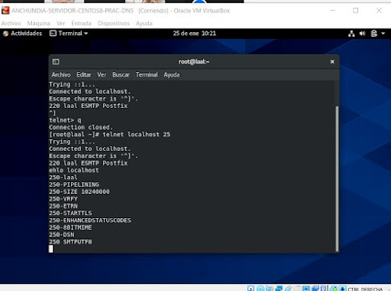Screen dimensions: 391x291
Task: Open terminal Ver menu
Action: click(x=101, y=75)
